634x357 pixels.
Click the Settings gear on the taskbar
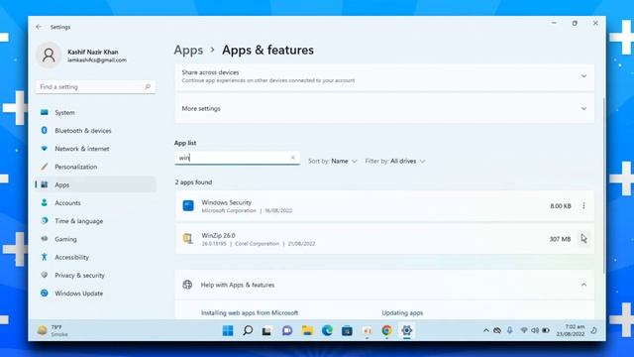click(x=406, y=330)
